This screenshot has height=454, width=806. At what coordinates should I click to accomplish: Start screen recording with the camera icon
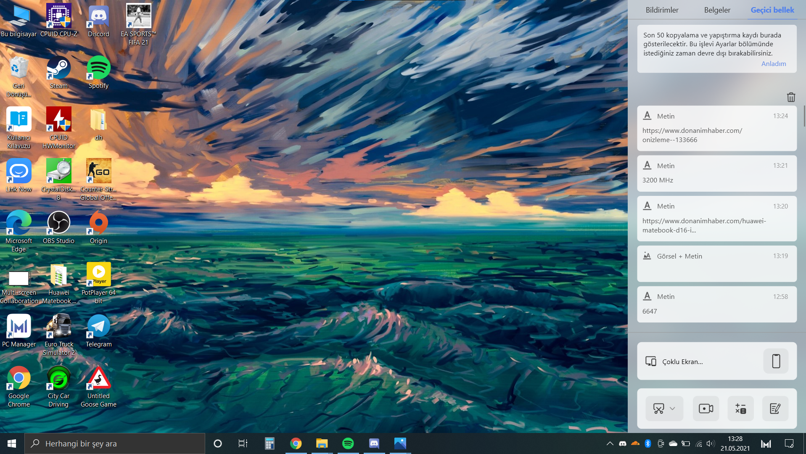[706, 408]
